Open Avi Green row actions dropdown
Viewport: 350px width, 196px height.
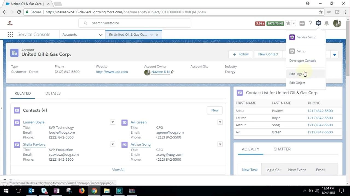point(220,122)
